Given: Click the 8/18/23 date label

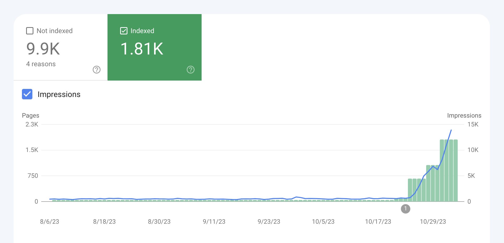Looking at the screenshot, I should click(x=104, y=222).
